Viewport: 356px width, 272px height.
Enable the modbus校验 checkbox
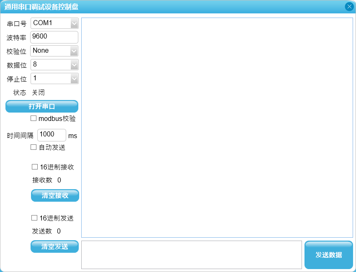coord(34,118)
